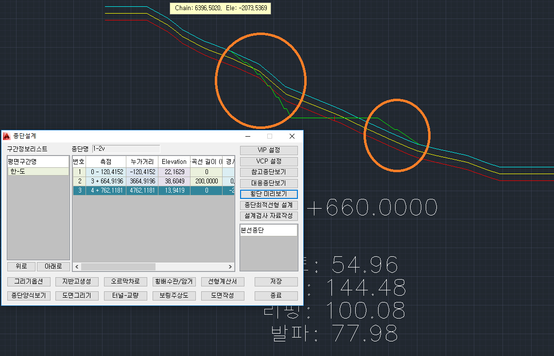554x356 pixels.
Task: Open 그리기옵션 drawing options
Action: coord(28,282)
